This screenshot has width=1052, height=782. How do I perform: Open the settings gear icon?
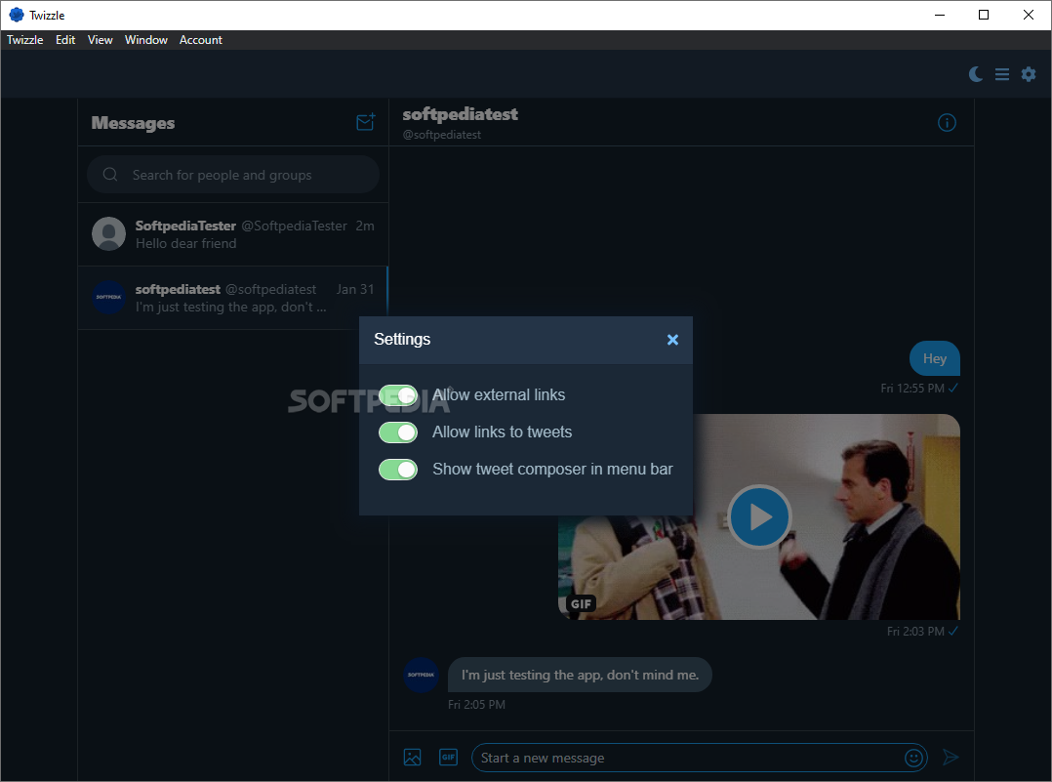(x=1029, y=74)
